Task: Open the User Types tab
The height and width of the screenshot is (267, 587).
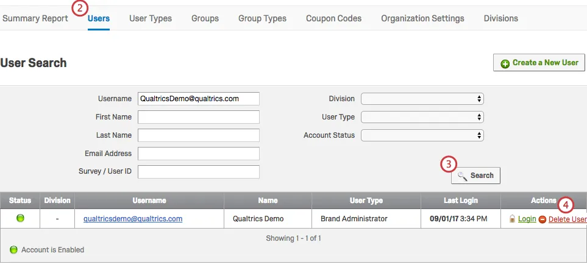Action: tap(151, 18)
